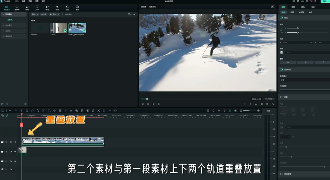Click the text T icon in timeline toolbar
The height and width of the screenshot is (180, 330).
pyautogui.click(x=49, y=111)
